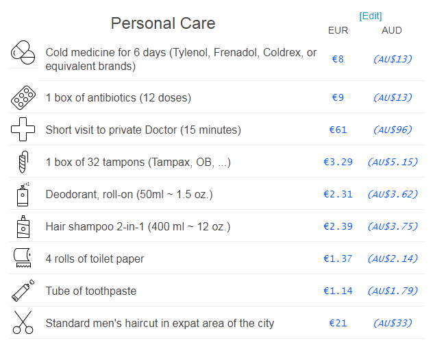
Task: Click the deodorant spray icon
Action: 23,194
